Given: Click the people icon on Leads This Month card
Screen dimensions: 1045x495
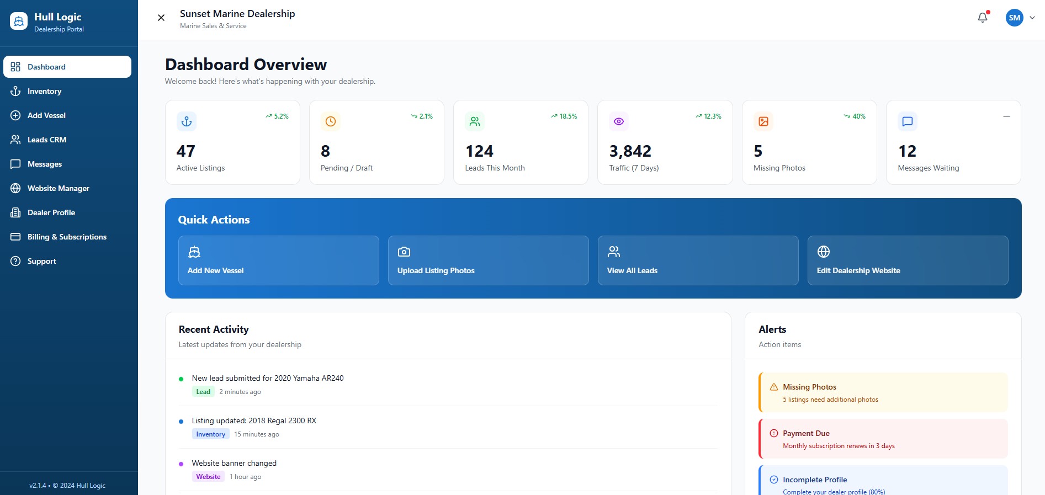Looking at the screenshot, I should pos(475,121).
